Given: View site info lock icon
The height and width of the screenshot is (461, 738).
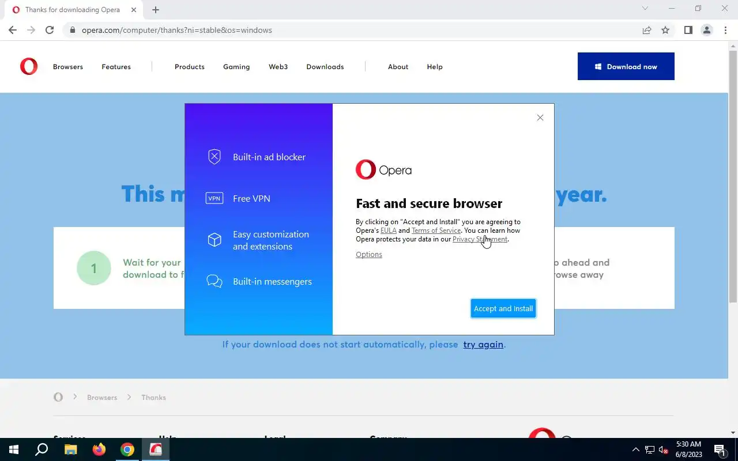Looking at the screenshot, I should click(x=72, y=30).
